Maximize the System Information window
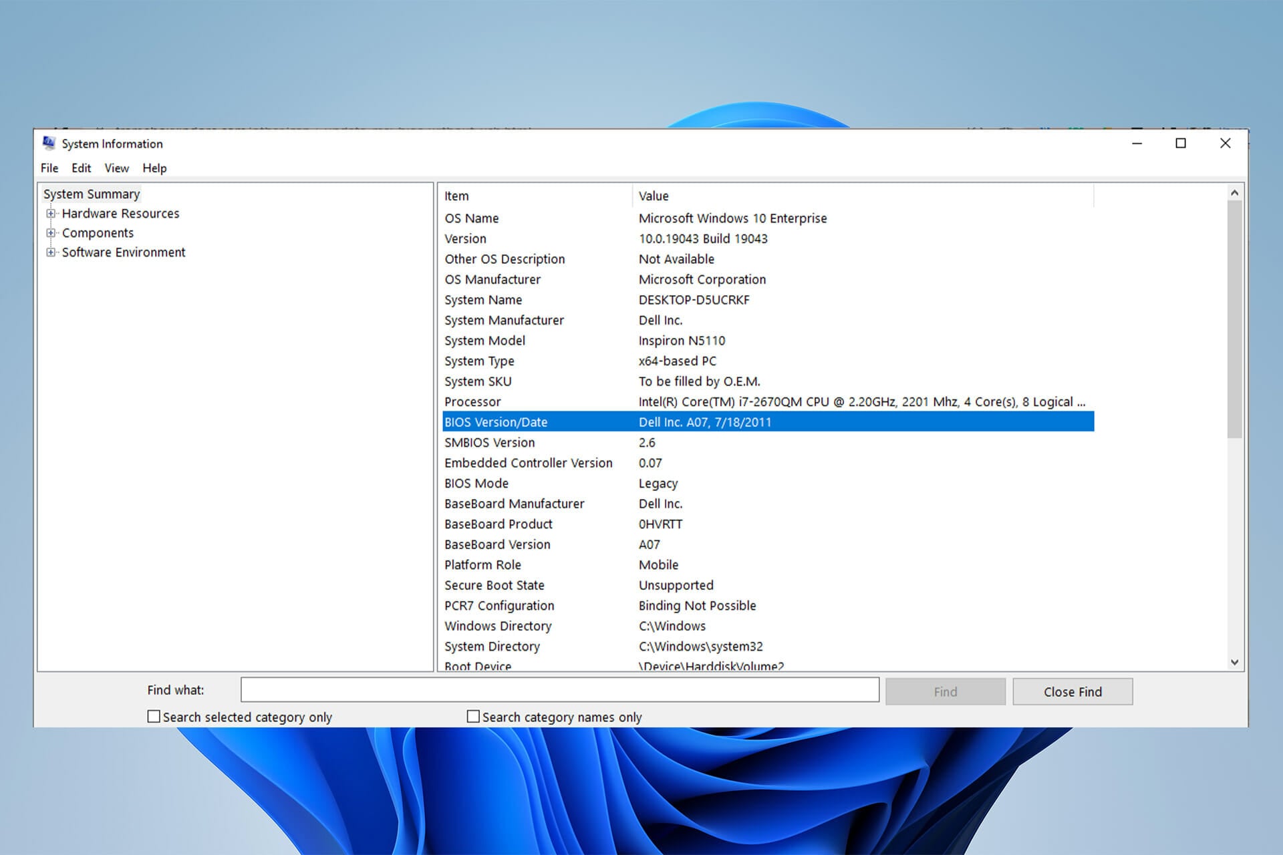Viewport: 1283px width, 855px height. (x=1181, y=144)
